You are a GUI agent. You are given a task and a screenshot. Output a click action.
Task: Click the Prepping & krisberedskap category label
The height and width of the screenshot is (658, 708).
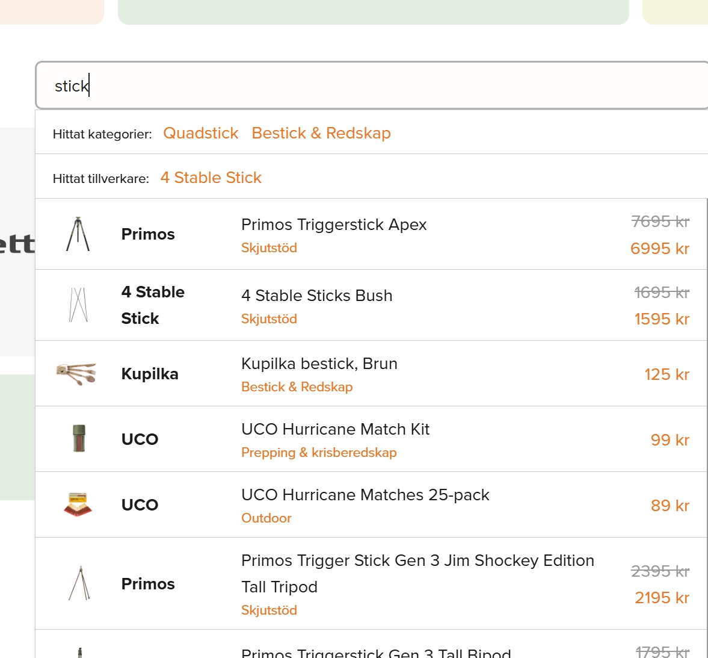click(319, 453)
